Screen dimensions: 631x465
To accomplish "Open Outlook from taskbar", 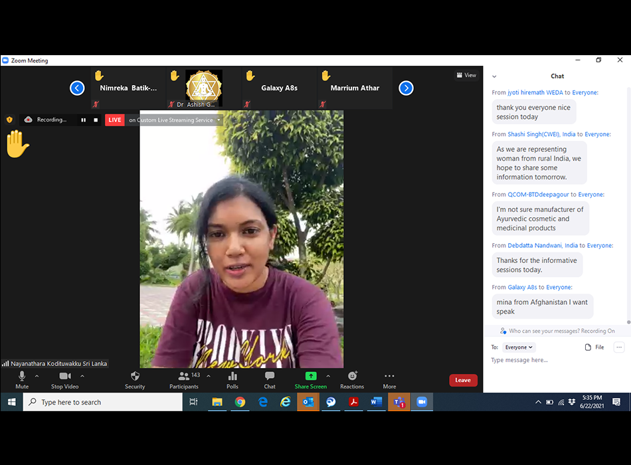I will click(x=308, y=402).
